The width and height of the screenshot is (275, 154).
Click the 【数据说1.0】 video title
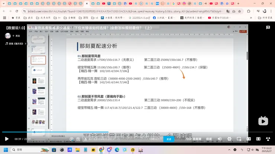pos(78,28)
